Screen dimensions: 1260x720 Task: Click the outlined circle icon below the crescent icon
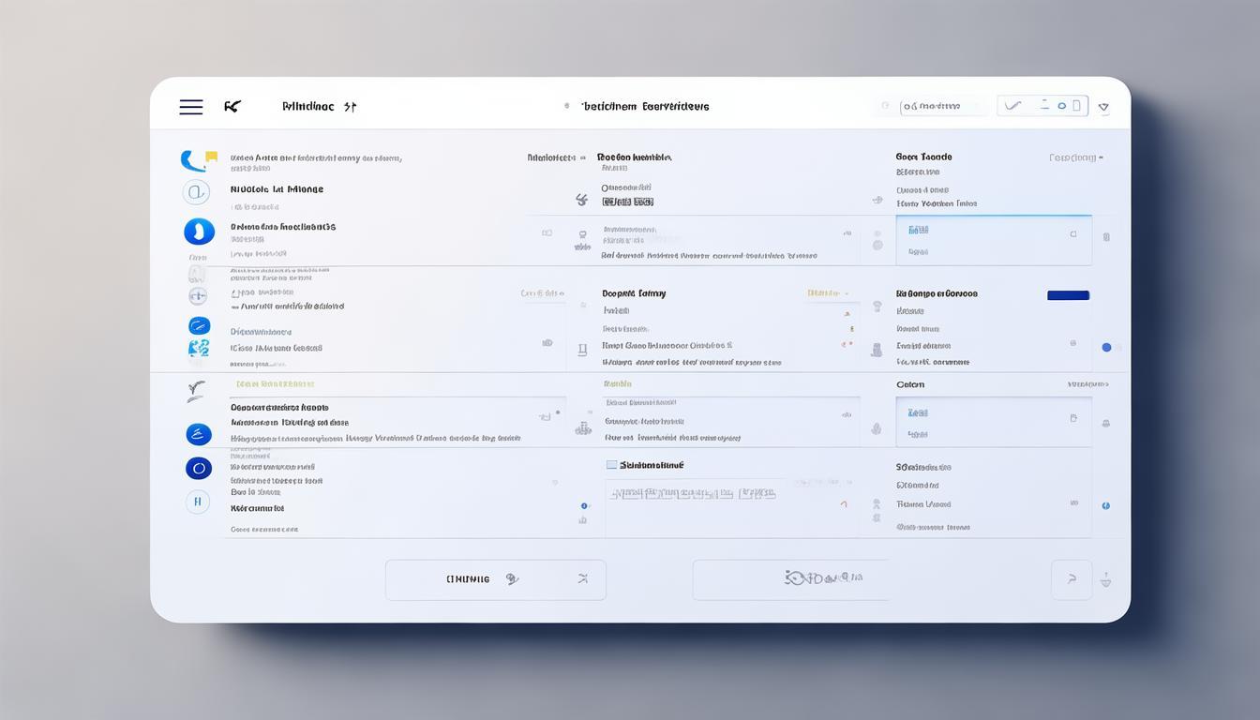click(196, 193)
